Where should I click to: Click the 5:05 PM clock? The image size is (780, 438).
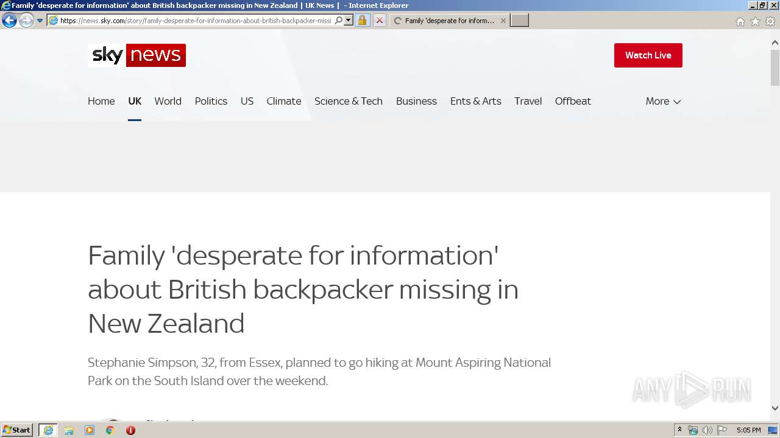click(748, 430)
